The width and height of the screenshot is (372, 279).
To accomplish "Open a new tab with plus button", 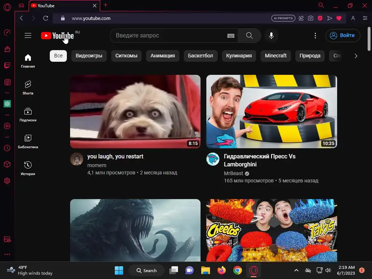I will click(x=106, y=5).
